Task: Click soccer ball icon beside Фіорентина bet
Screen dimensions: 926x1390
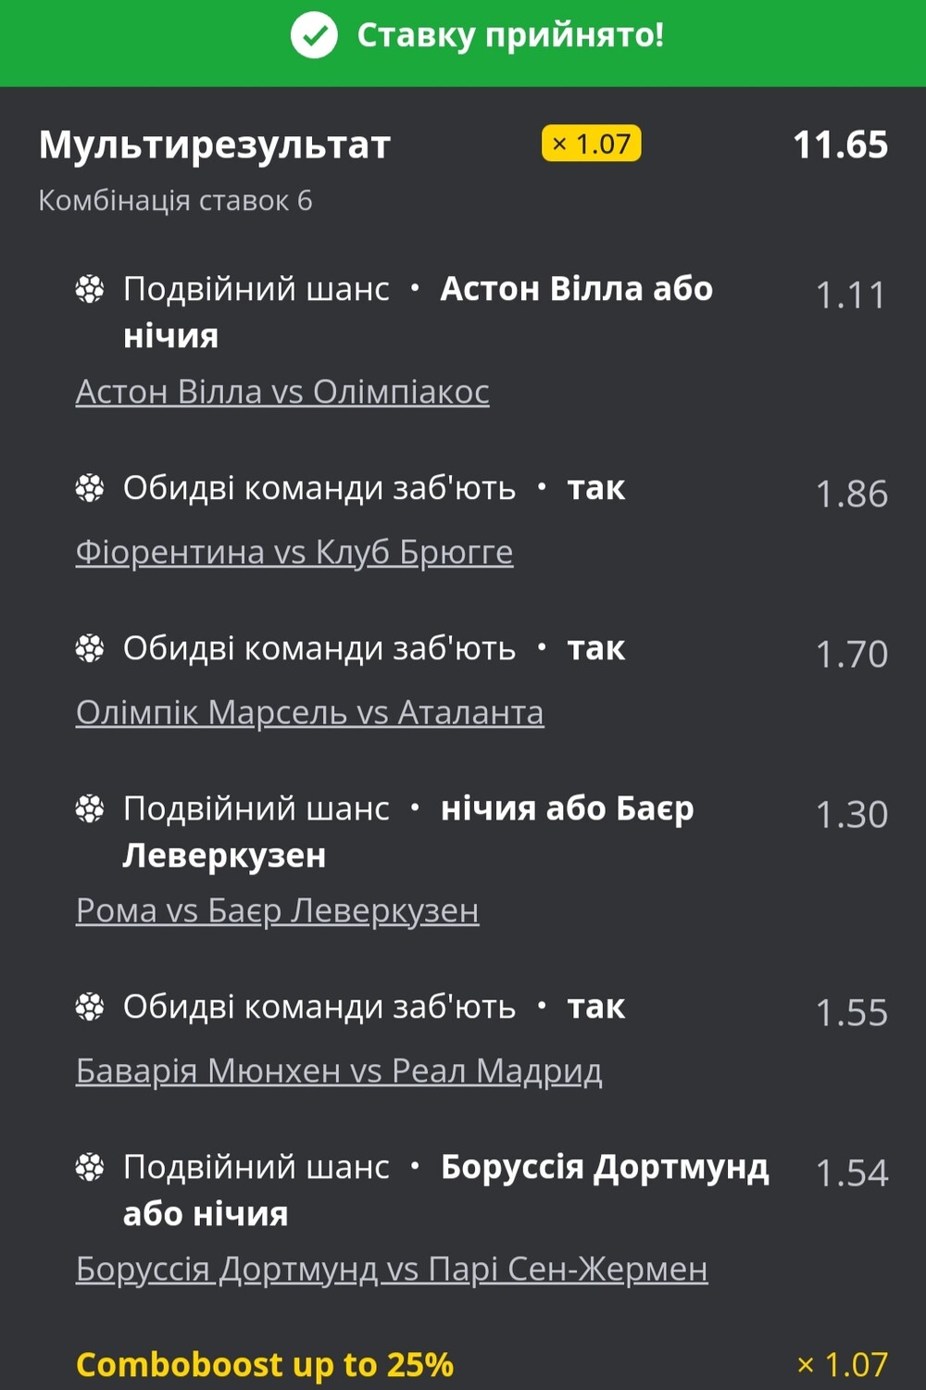Action: pos(90,488)
